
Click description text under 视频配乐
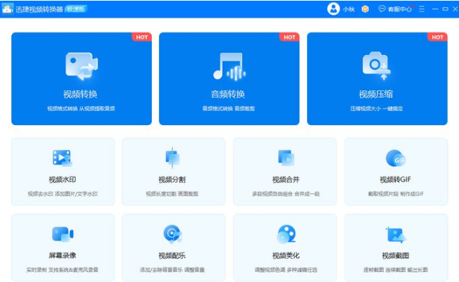[x=172, y=270]
